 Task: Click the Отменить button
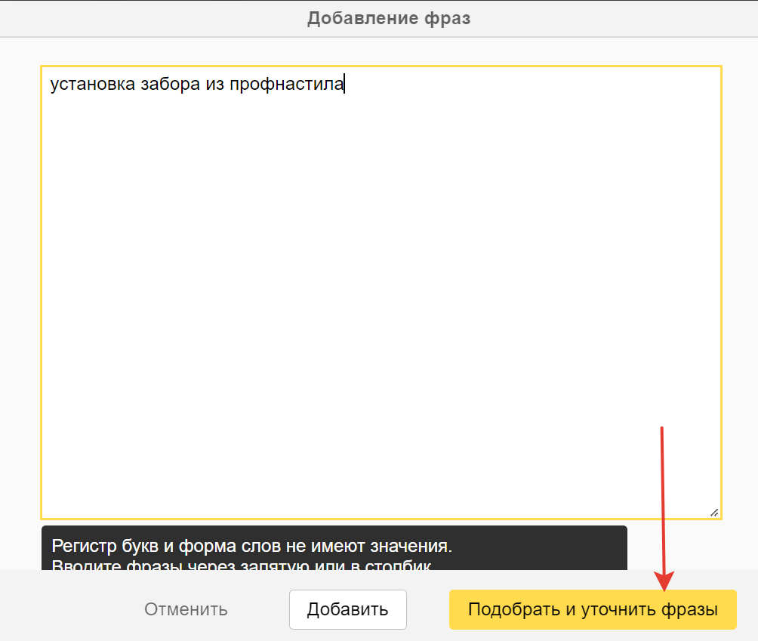pyautogui.click(x=186, y=609)
